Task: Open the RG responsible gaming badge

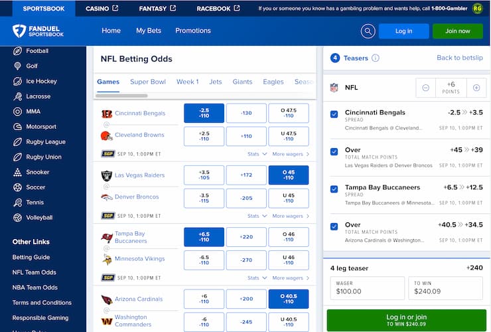Action: coord(477,9)
